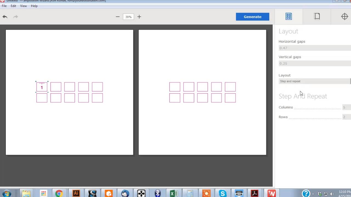Open the Calculator taskbar icon
351x197 pixels.
(190, 193)
